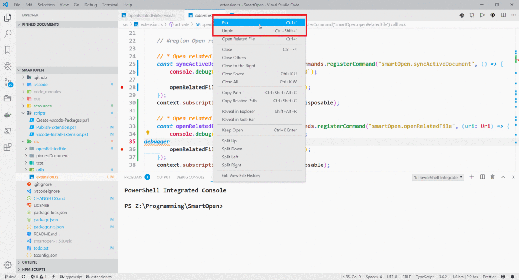
Task: Maximize panel with up chevron
Action: point(503,177)
